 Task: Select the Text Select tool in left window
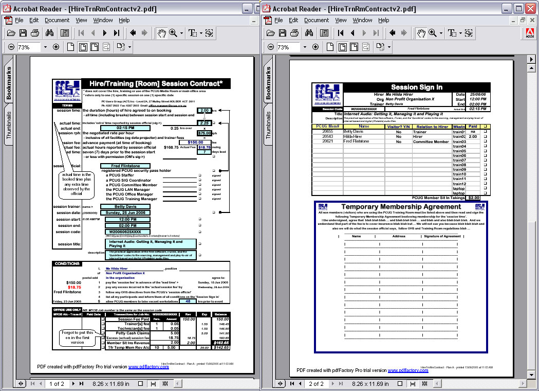193,33
